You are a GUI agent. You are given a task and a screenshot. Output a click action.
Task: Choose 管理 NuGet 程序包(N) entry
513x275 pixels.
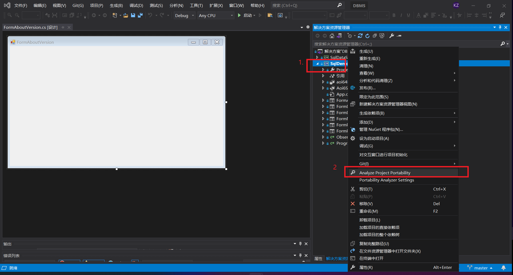pos(403,130)
